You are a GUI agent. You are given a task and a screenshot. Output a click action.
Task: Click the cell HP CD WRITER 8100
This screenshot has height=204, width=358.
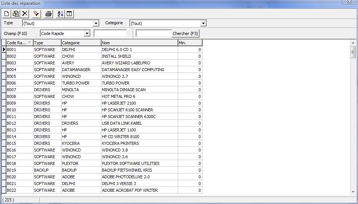click(x=139, y=137)
